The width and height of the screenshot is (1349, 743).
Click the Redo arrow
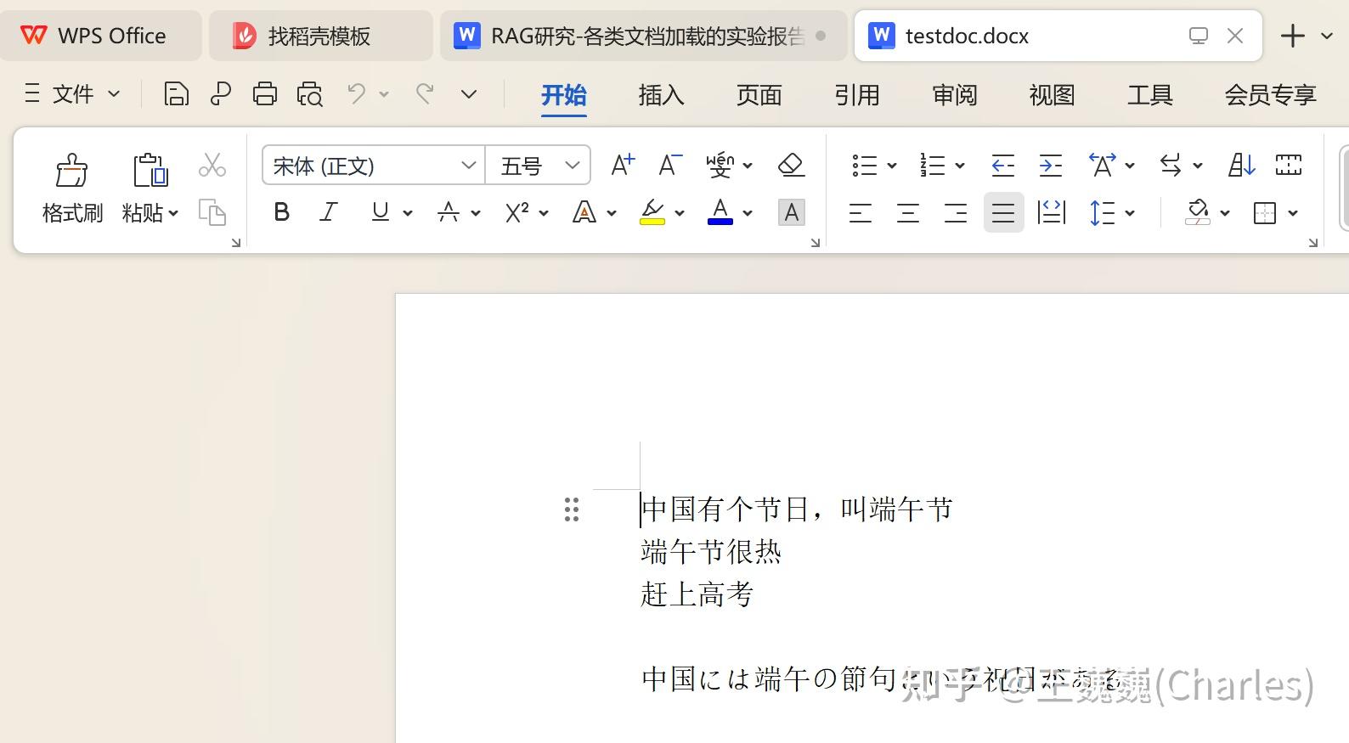[x=424, y=93]
